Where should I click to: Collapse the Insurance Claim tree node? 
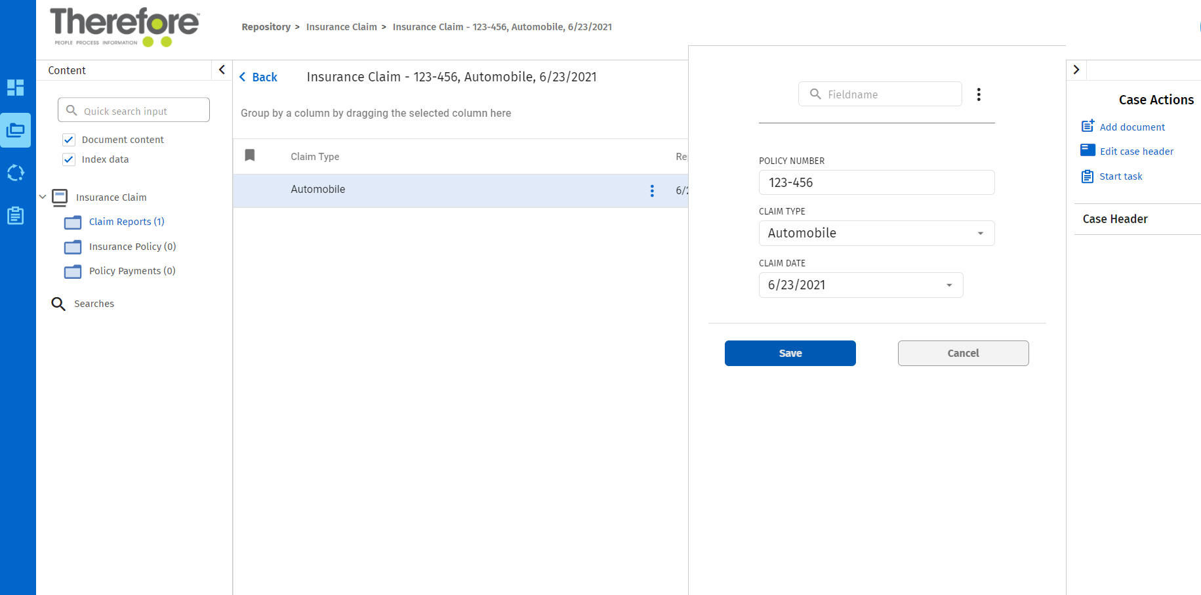tap(43, 197)
